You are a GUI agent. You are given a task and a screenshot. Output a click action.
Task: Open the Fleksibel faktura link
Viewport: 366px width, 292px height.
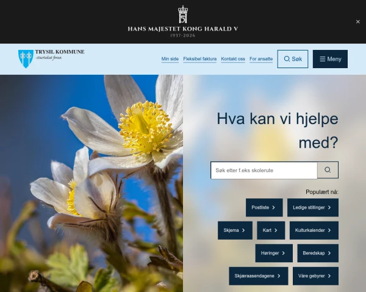coord(200,59)
